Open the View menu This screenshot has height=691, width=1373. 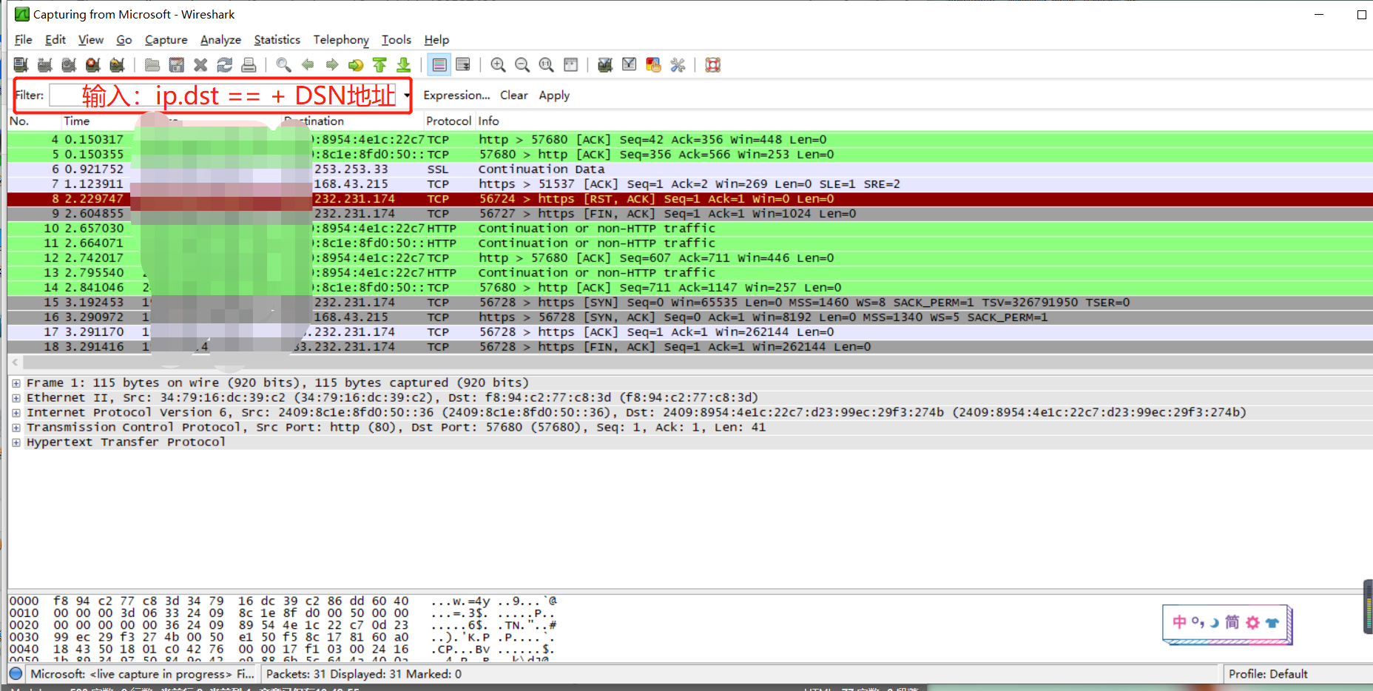point(91,40)
